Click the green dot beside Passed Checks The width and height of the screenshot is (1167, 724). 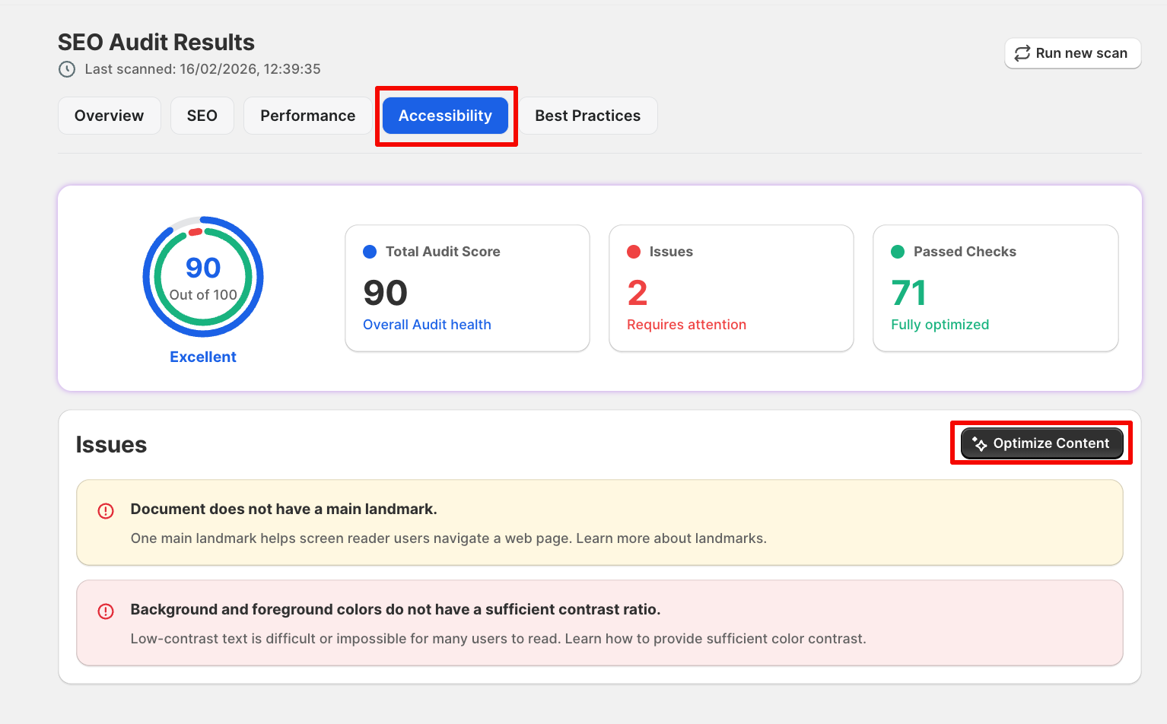(898, 252)
